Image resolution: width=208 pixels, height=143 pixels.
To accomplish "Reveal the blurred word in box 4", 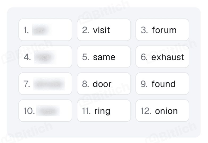I will tap(45, 57).
